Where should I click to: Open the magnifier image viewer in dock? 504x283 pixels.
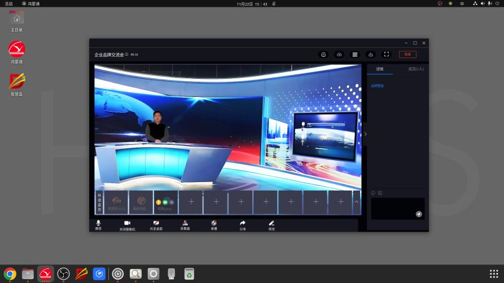click(135, 274)
